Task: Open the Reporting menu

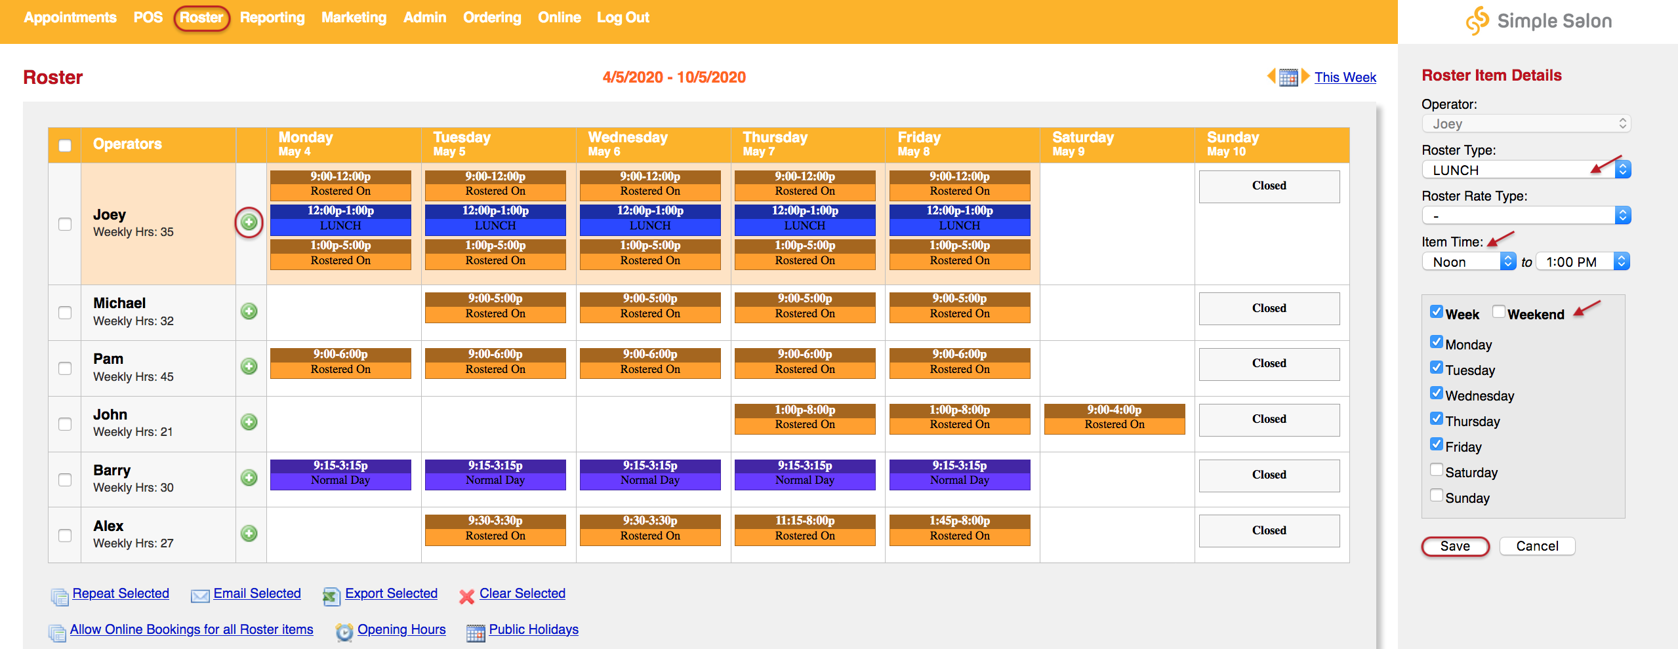Action: [x=272, y=18]
